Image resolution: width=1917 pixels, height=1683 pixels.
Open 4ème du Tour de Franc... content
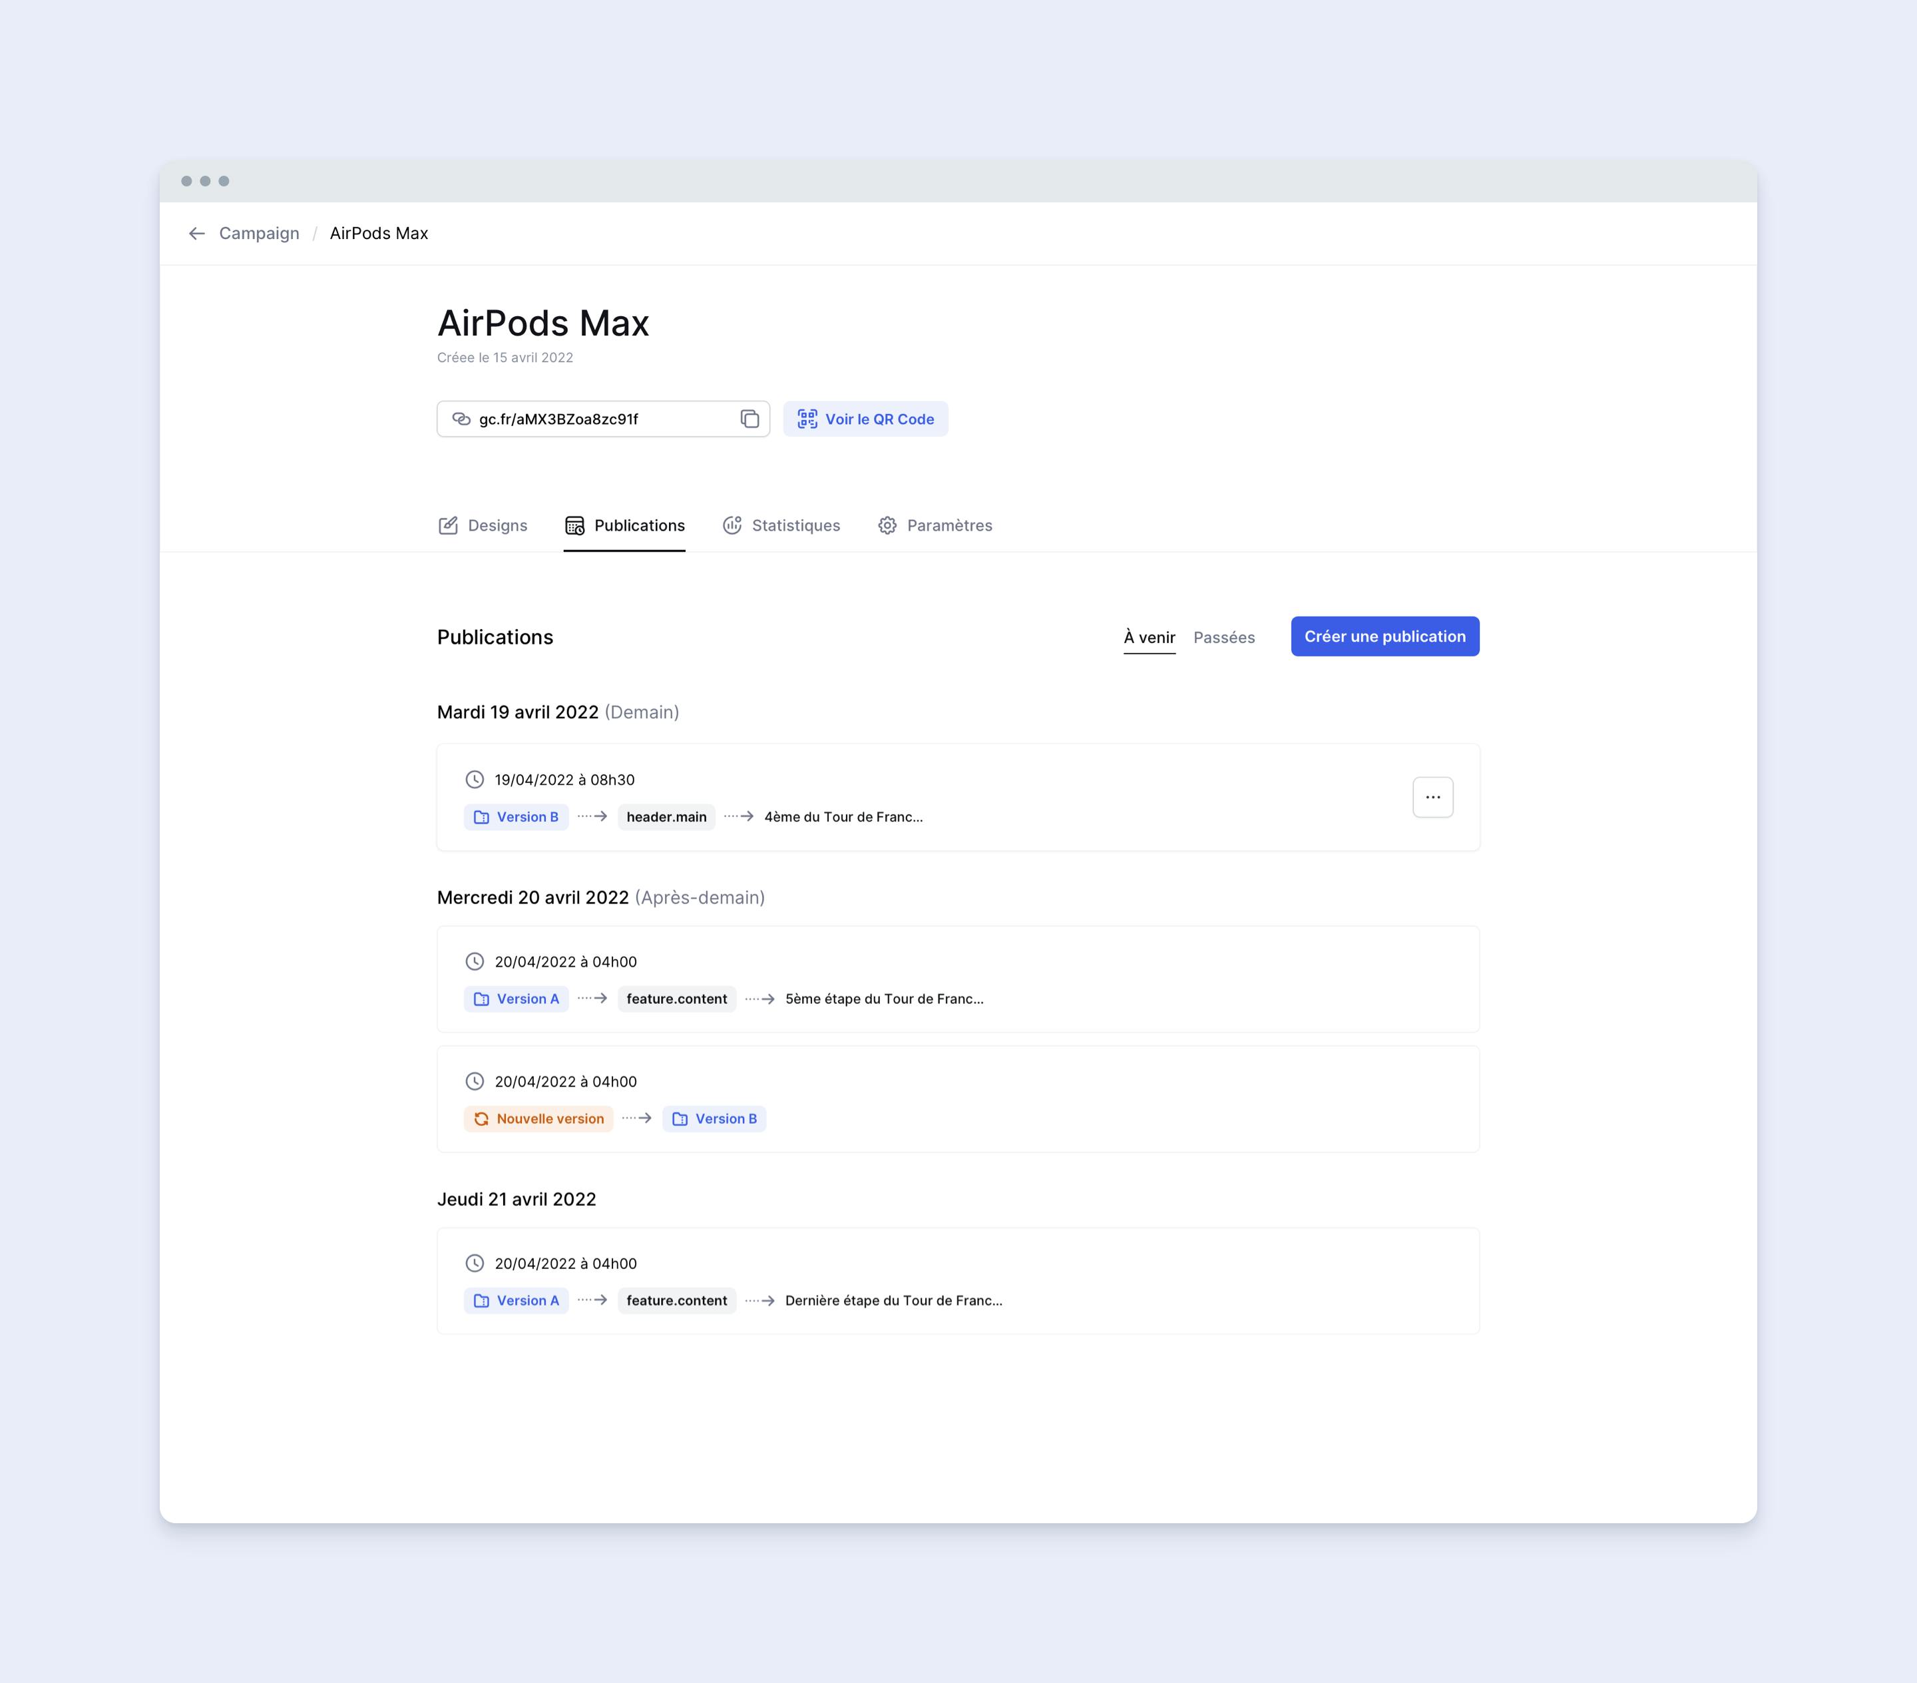843,817
